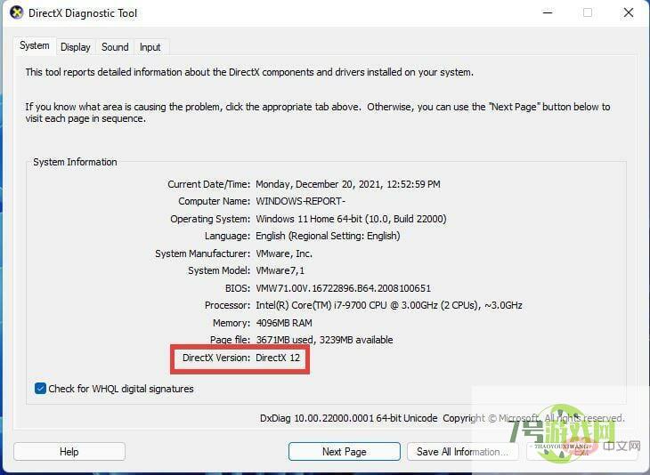Switch to the Sound tab

pyautogui.click(x=115, y=47)
